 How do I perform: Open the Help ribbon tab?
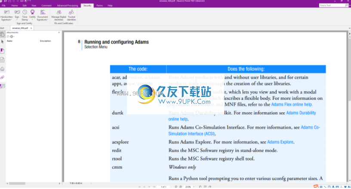click(110, 6)
